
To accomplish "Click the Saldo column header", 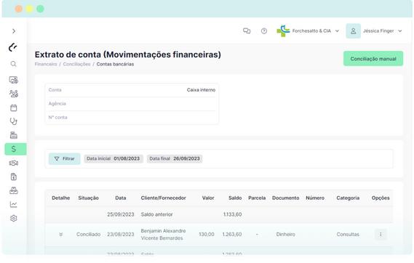I will pyautogui.click(x=235, y=198).
